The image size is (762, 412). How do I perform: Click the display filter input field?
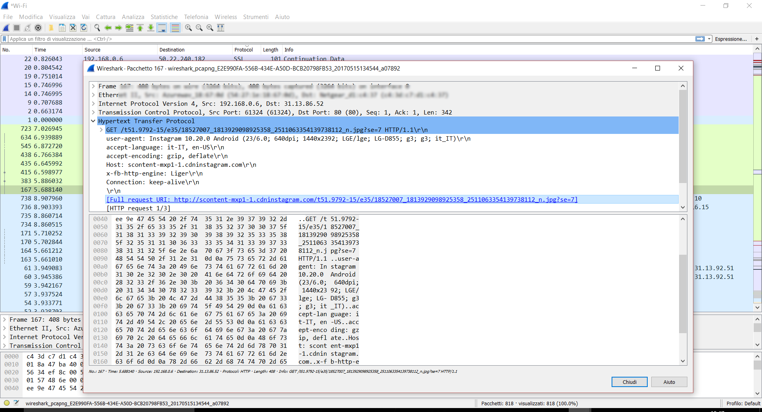[x=351, y=39]
